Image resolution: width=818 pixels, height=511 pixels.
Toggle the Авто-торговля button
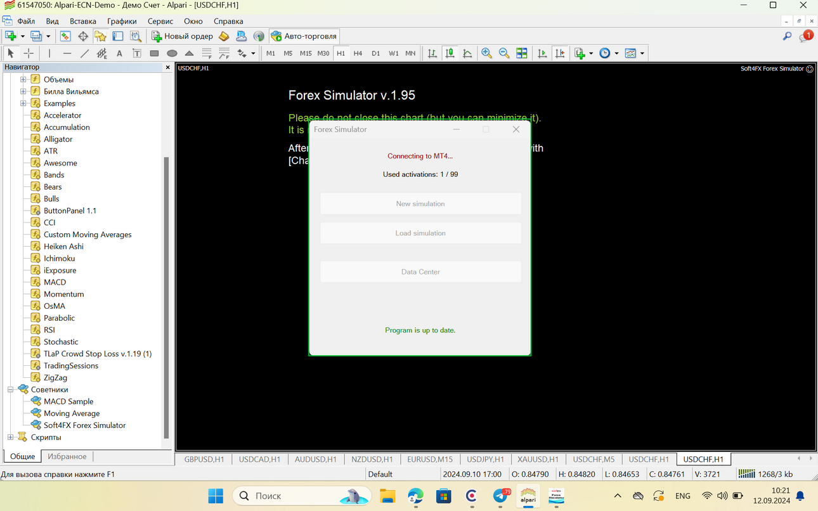[304, 36]
